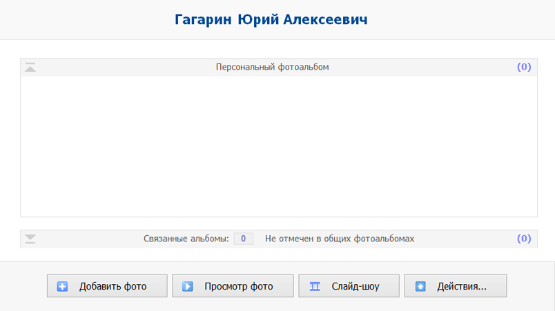The width and height of the screenshot is (555, 311).
Task: Click the filmstrip icon on Слайд-шоу
Action: (315, 286)
